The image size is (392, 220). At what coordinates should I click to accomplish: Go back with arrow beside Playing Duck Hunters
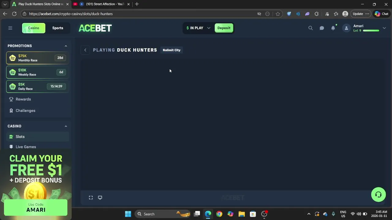point(85,50)
